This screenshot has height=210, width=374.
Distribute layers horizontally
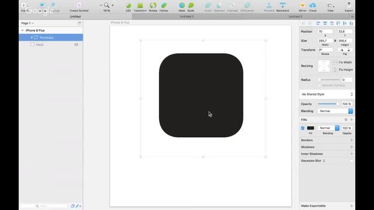coord(303,23)
